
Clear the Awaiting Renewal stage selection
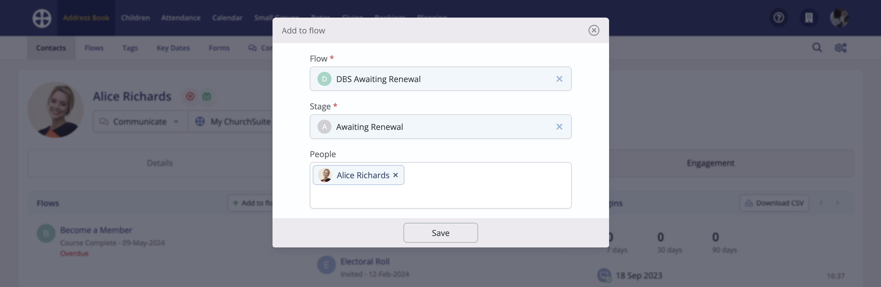click(x=559, y=127)
